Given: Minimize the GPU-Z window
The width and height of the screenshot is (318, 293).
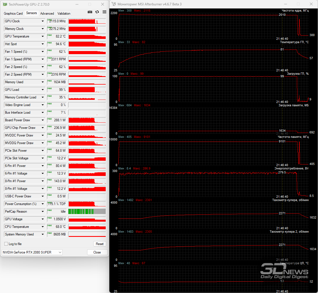Looking at the screenshot, I should [x=77, y=4].
